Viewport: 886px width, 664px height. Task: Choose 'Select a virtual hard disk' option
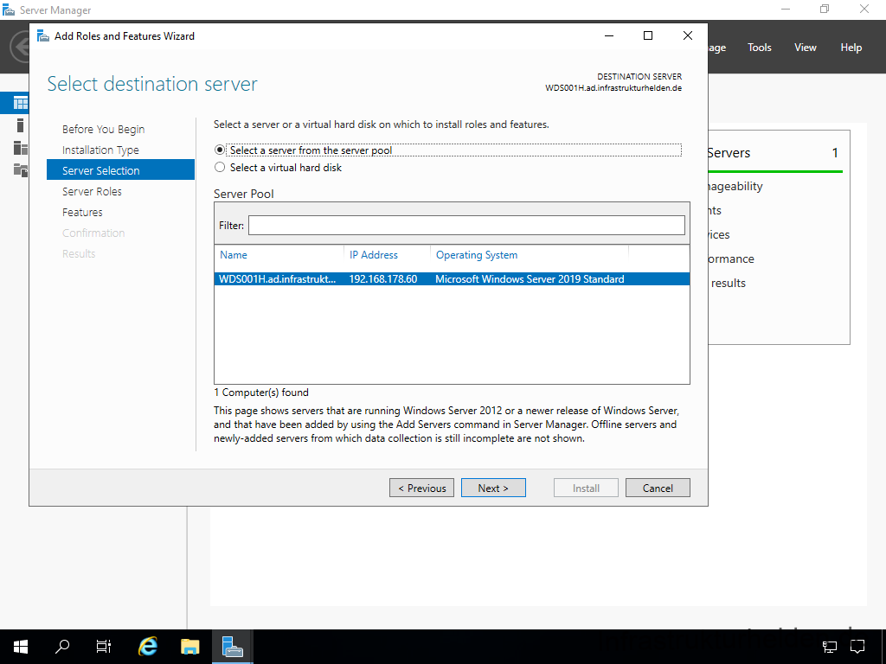(220, 168)
